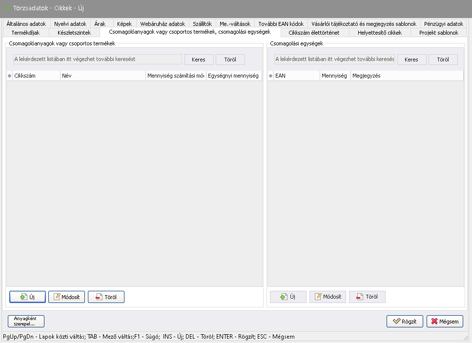The width and height of the screenshot is (472, 343).
Task: Click Módosít button under Csomagolóanyagok list
Action: [x=67, y=297]
